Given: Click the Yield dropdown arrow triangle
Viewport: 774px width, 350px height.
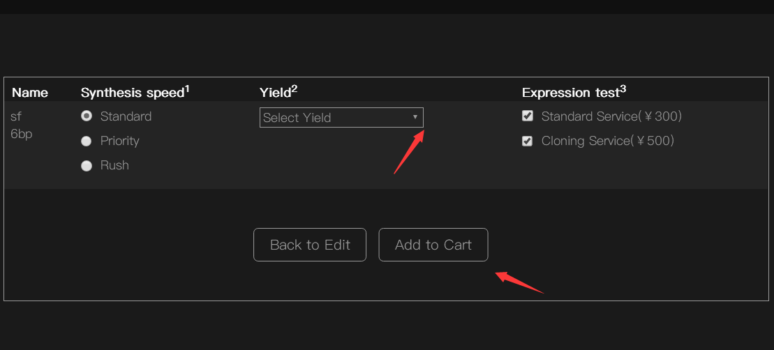Looking at the screenshot, I should (415, 117).
